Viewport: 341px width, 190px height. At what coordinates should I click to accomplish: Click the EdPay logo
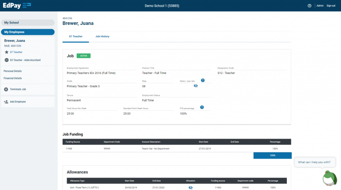click(17, 5)
